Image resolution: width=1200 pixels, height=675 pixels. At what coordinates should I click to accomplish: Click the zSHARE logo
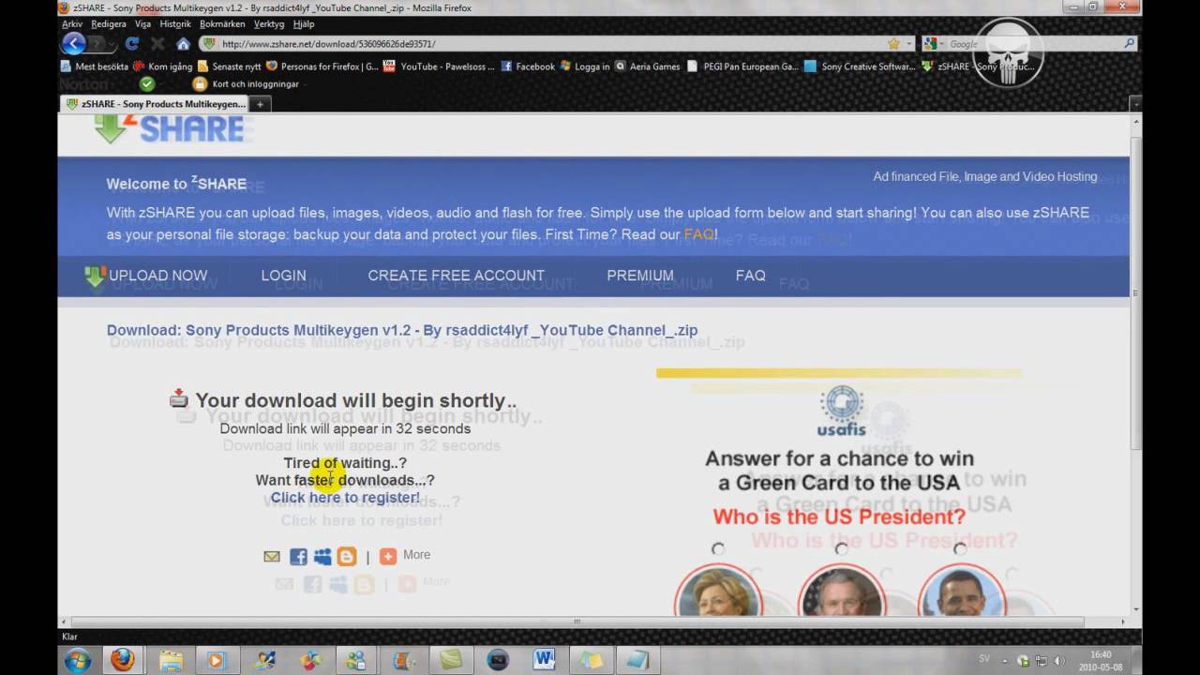tap(170, 128)
